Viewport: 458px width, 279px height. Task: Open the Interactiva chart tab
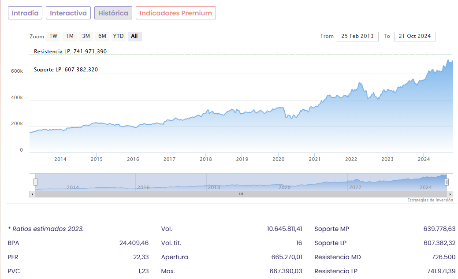point(68,13)
